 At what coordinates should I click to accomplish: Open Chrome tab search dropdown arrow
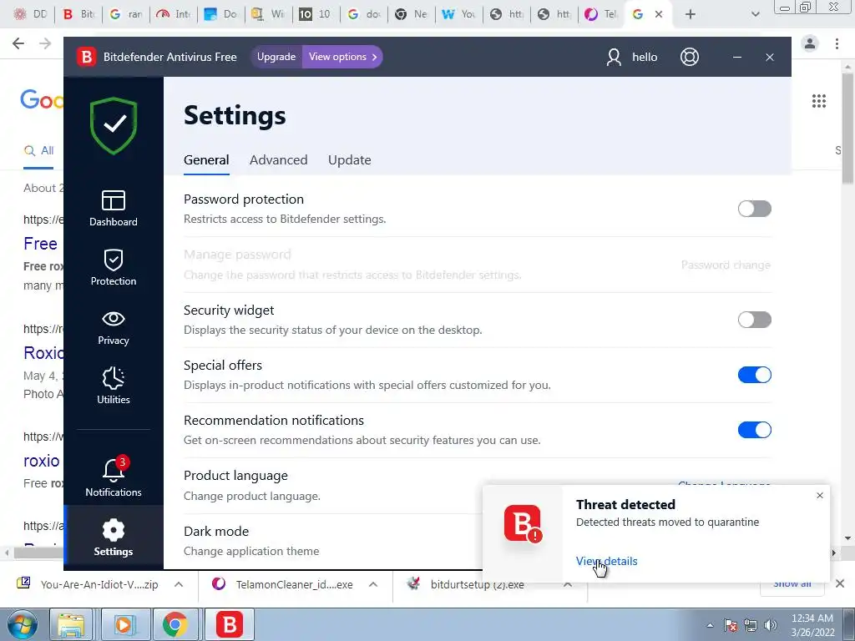click(755, 14)
